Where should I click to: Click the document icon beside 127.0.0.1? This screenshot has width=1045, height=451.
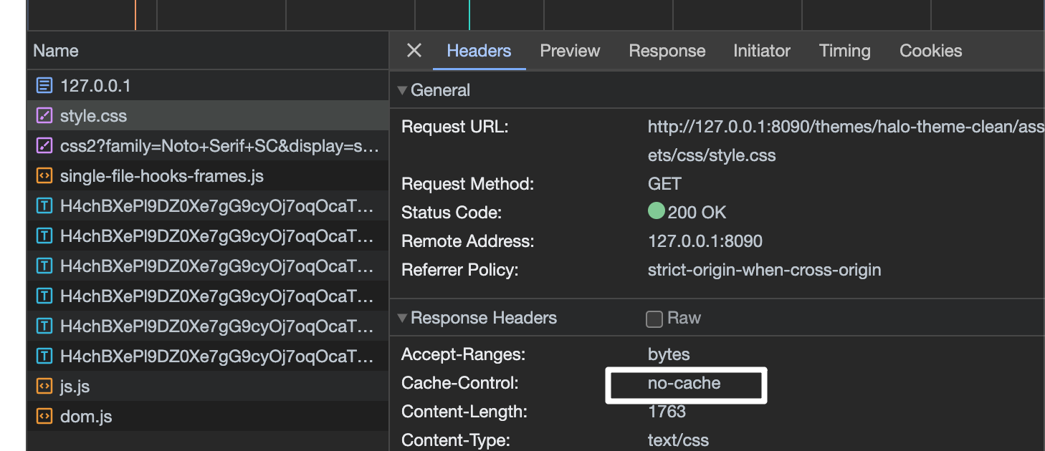(44, 85)
